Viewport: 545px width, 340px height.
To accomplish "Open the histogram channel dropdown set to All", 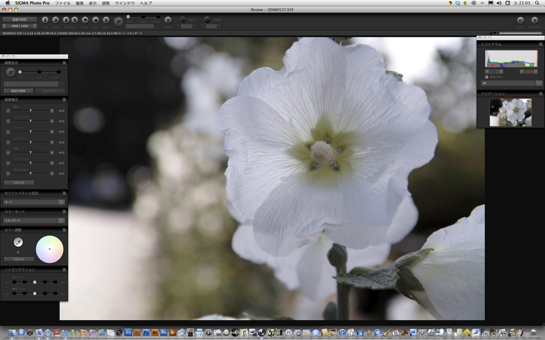I will pos(511,83).
